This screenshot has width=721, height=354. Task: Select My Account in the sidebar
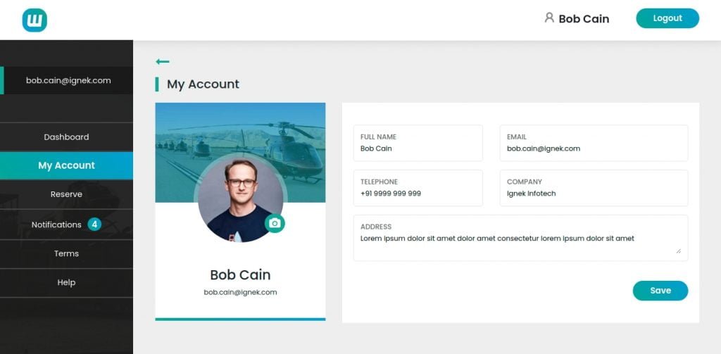[66, 165]
